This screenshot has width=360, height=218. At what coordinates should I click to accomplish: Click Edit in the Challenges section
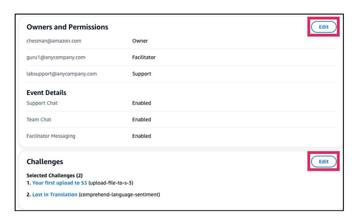pyautogui.click(x=323, y=161)
